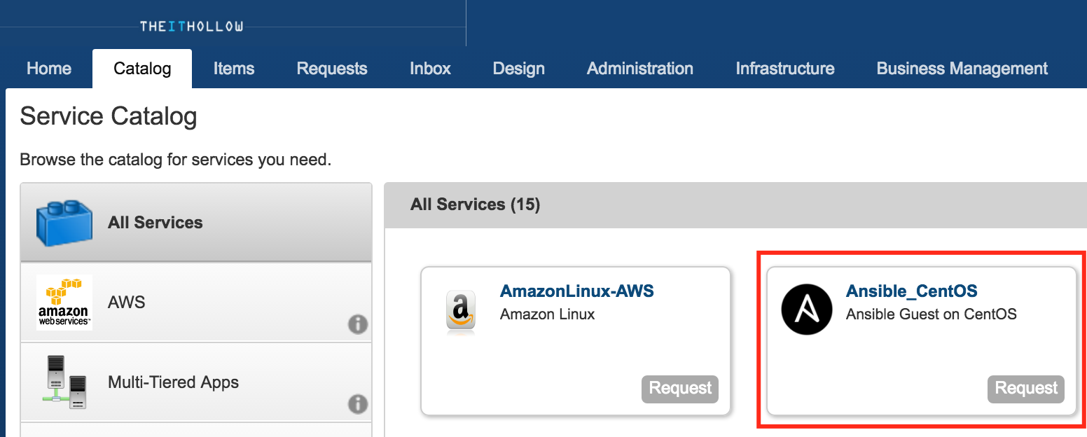The height and width of the screenshot is (437, 1087).
Task: Click the Multi-Tiered Apps servers icon
Action: tap(64, 382)
